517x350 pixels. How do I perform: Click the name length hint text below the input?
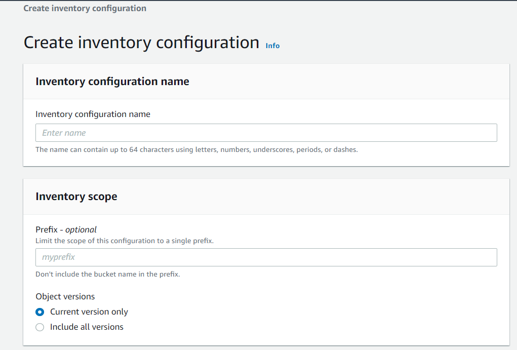[196, 149]
